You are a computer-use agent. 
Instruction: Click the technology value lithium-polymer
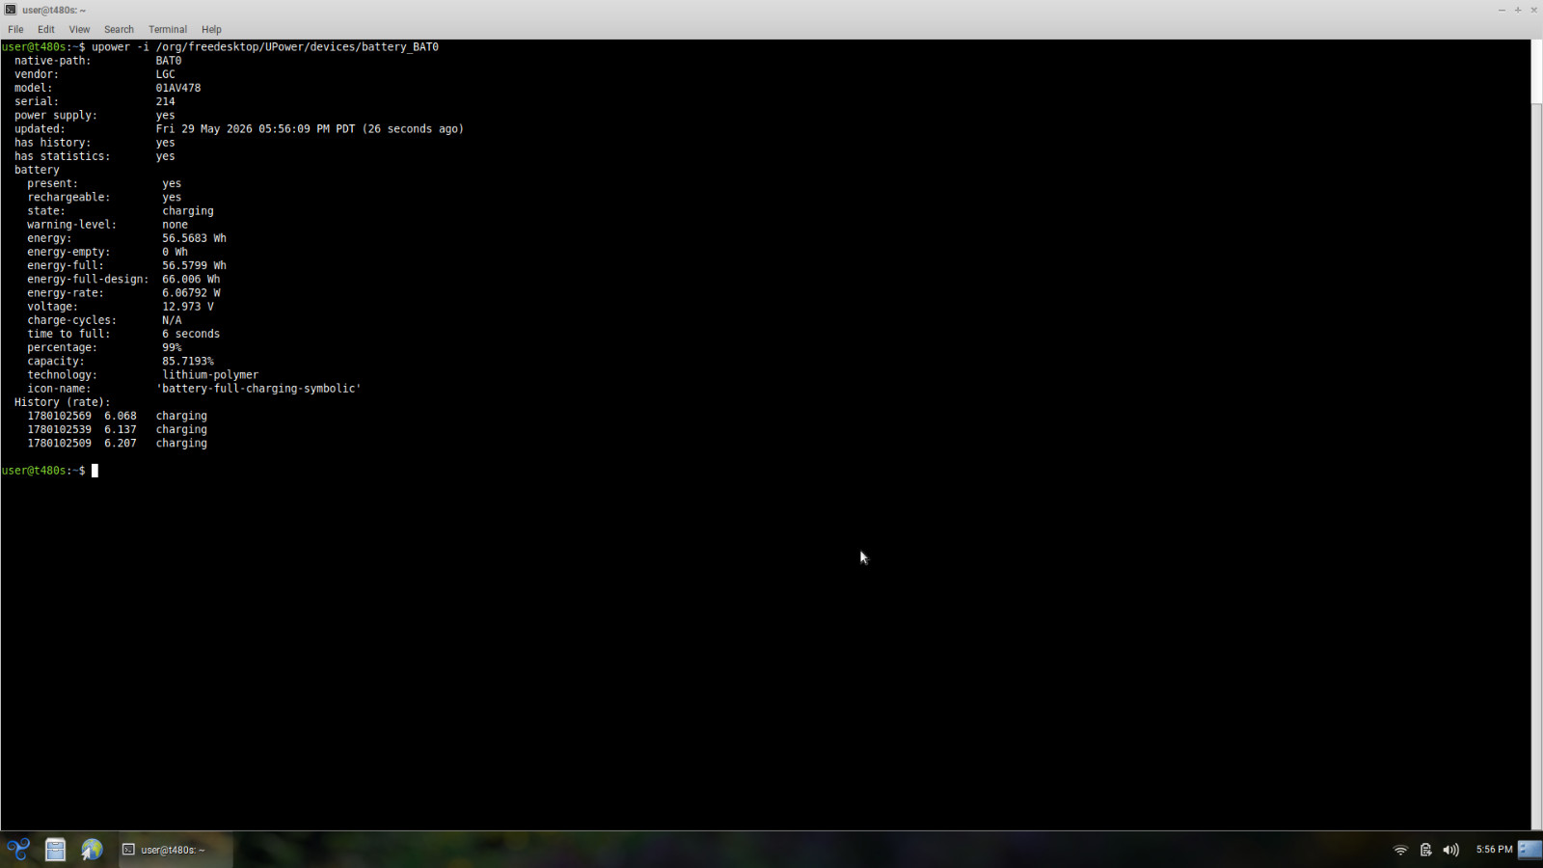point(210,375)
